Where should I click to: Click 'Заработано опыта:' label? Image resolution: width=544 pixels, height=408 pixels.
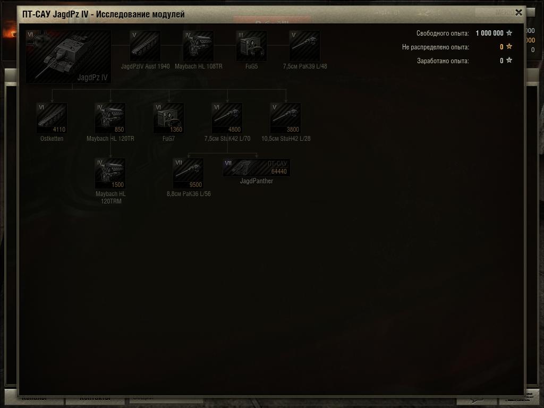click(x=443, y=61)
